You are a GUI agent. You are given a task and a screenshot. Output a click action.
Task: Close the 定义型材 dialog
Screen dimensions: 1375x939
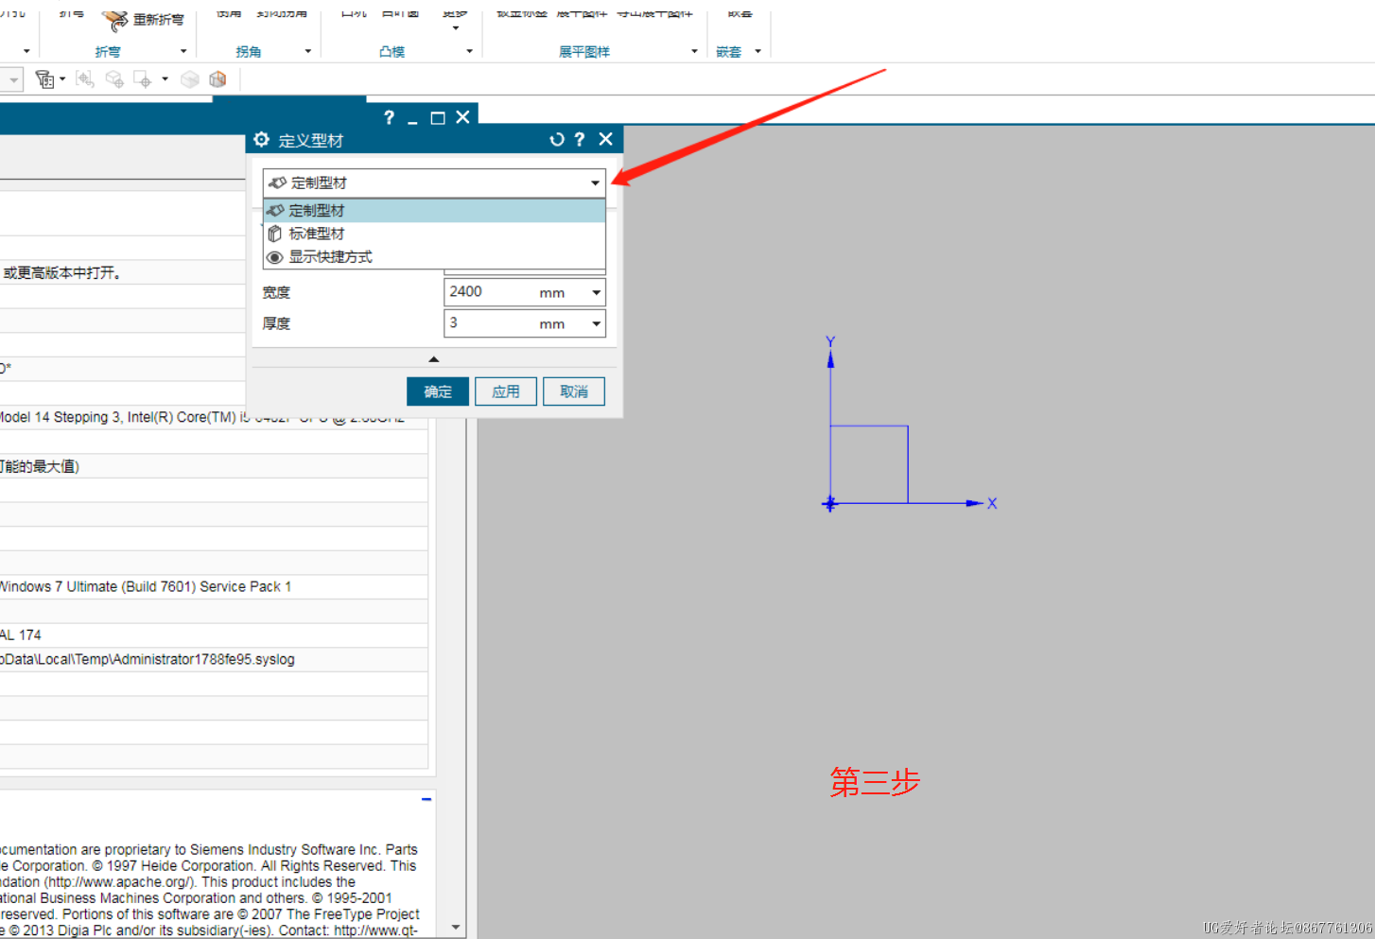click(606, 140)
